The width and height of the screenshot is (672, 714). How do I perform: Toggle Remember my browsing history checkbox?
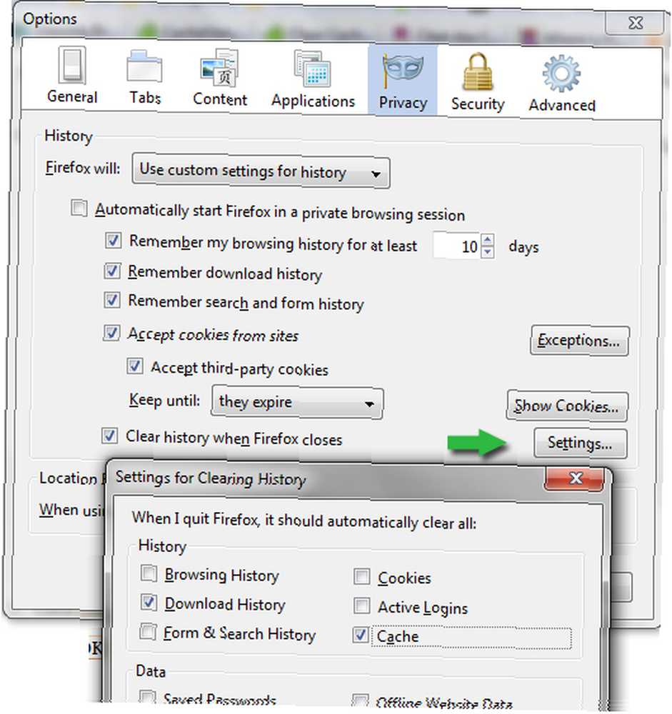click(x=113, y=240)
